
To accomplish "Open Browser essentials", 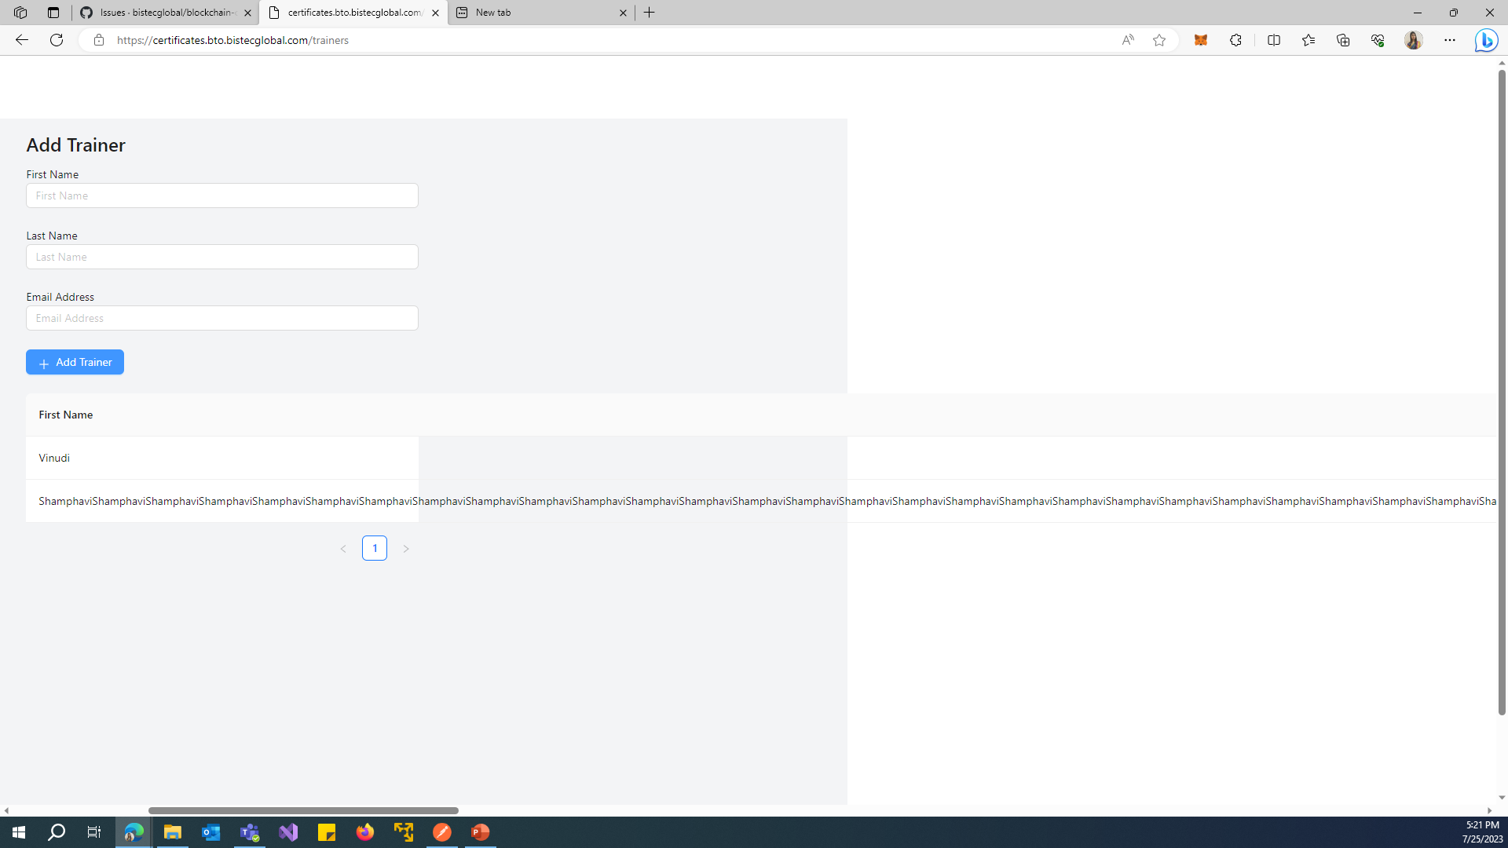I will pyautogui.click(x=1378, y=40).
